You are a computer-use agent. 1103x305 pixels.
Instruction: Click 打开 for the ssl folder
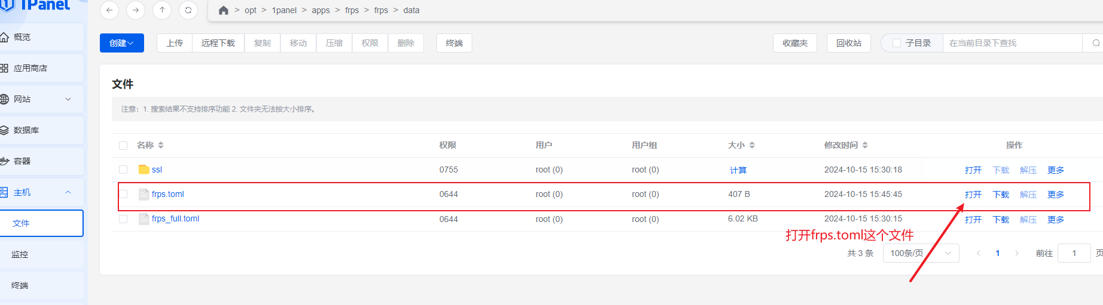[973, 170]
